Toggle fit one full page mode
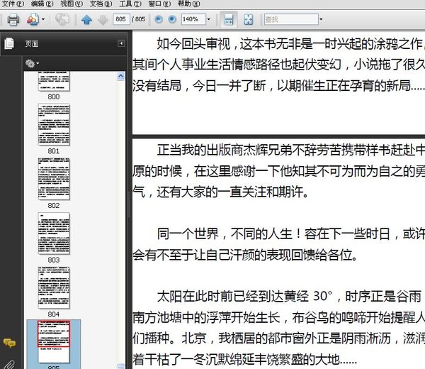This screenshot has height=369, width=425. pyautogui.click(x=249, y=20)
